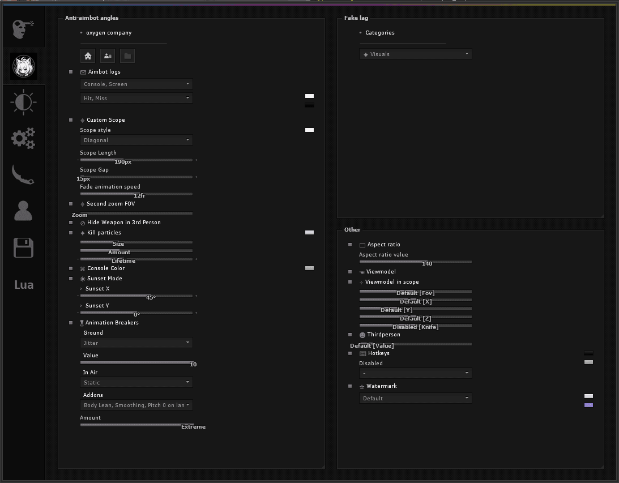Enable the Custom Scope checkbox
Screen dimensions: 619x483
71,120
